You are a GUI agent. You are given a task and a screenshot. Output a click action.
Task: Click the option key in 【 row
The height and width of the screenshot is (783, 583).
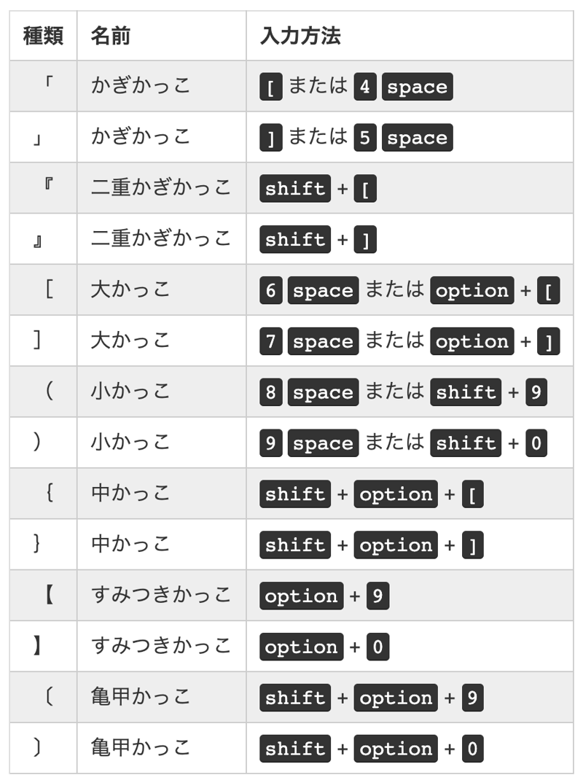pos(301,596)
